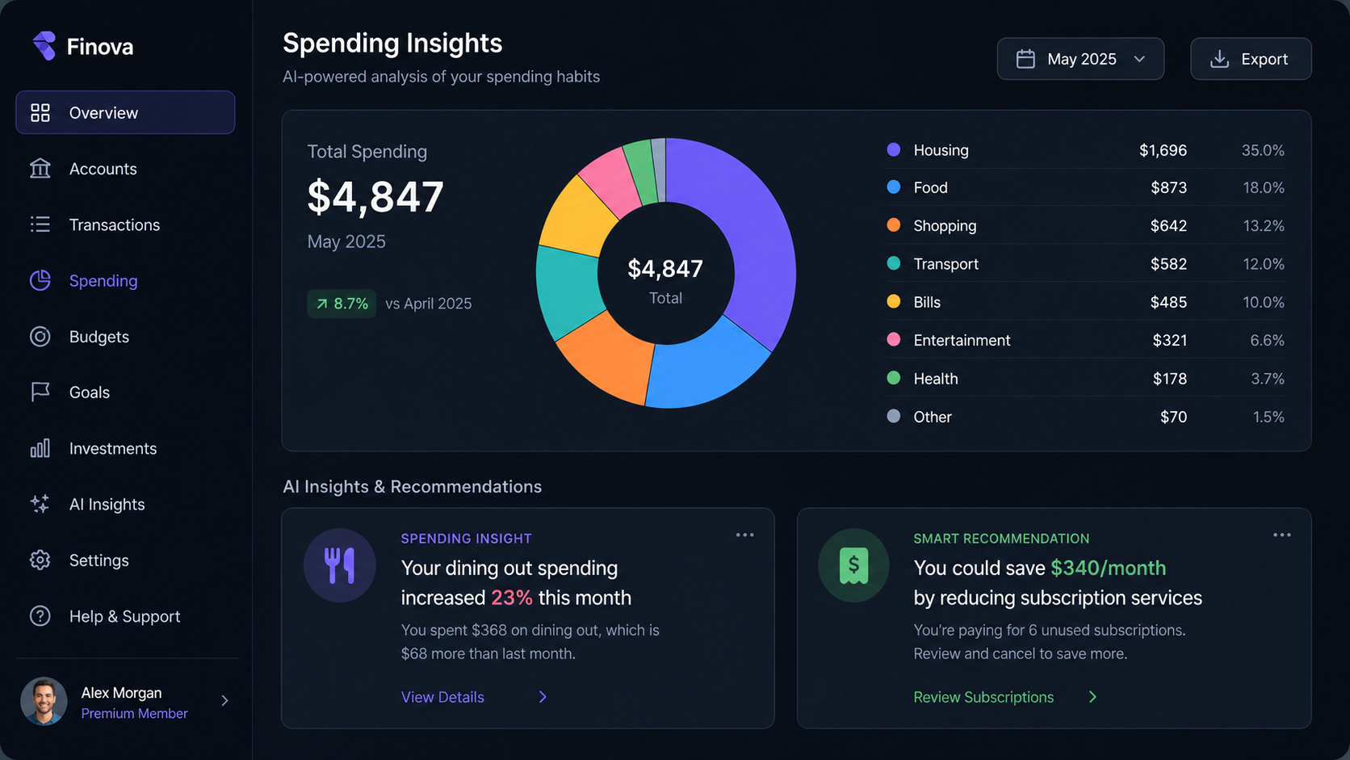Viewport: 1350px width, 760px height.
Task: Go to Overview in sidebar
Action: click(x=125, y=112)
